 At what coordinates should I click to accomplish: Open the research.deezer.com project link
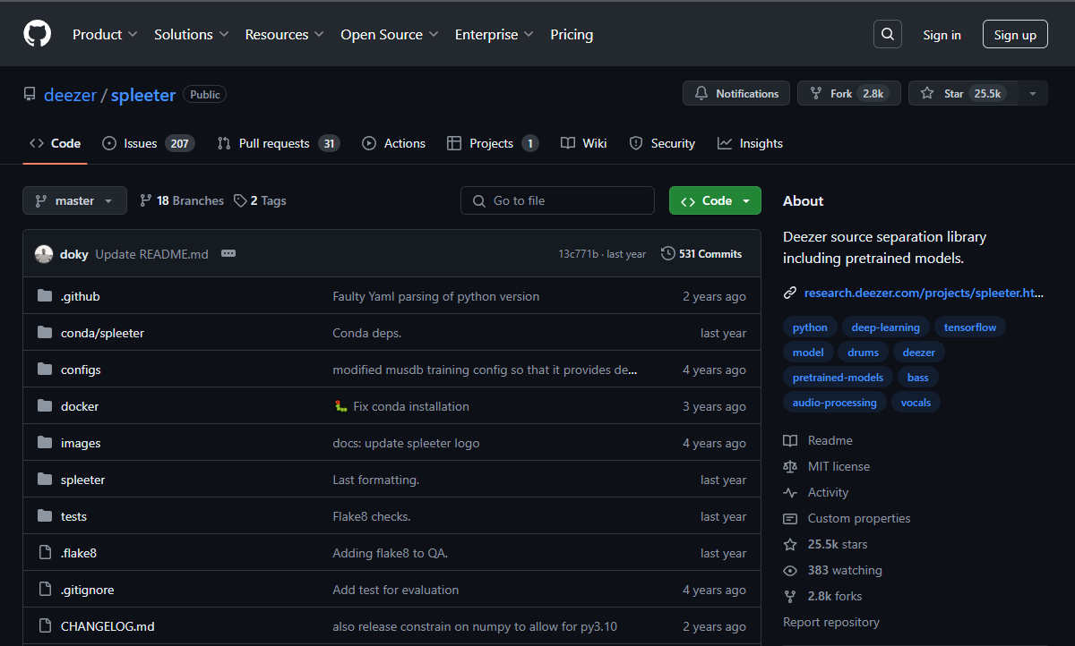click(923, 293)
